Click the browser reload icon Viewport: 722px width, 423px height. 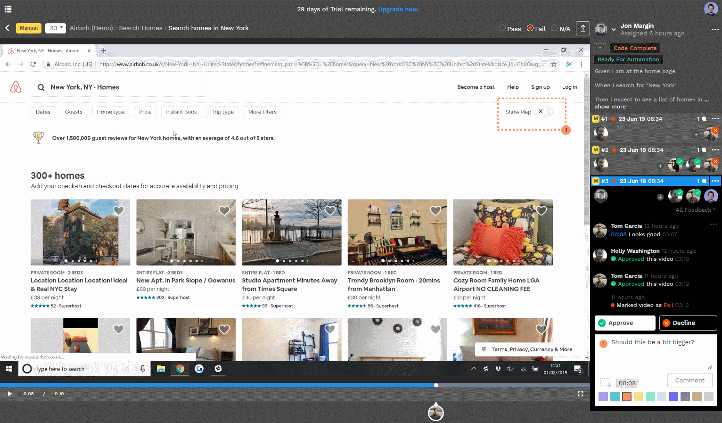point(33,64)
